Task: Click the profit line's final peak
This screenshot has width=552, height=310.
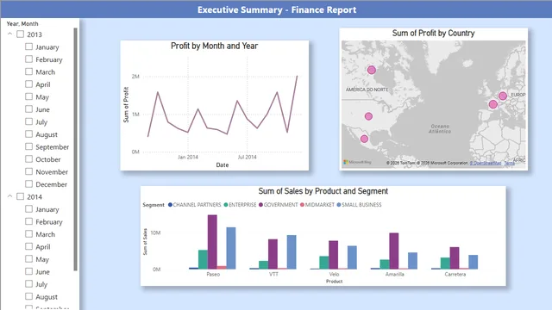Action: (x=297, y=76)
